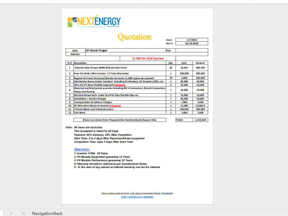Click Regular GI Frame Structure description
This screenshot has width=288, height=216.
114,78
